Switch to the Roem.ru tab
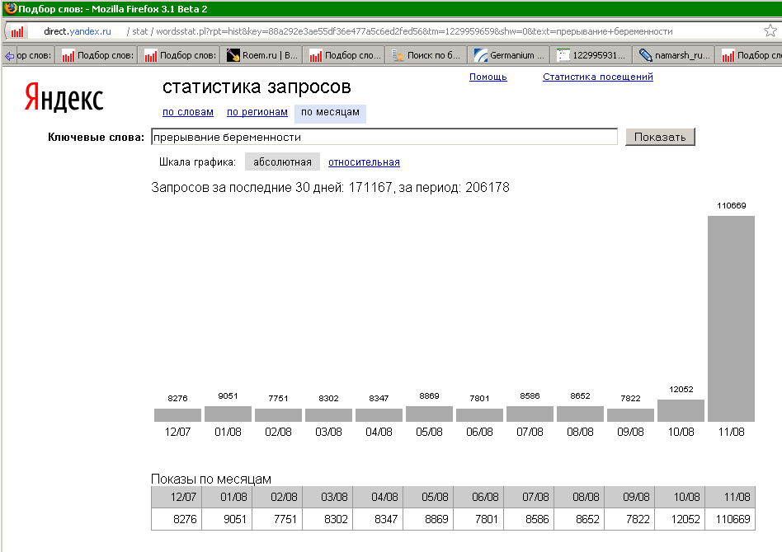The height and width of the screenshot is (552, 782). click(261, 55)
